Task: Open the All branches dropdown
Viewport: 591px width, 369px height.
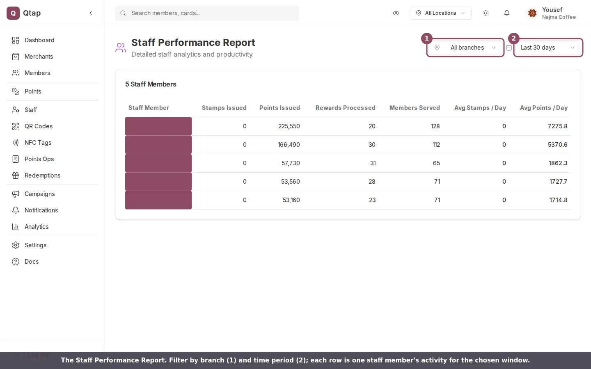Action: click(x=465, y=48)
